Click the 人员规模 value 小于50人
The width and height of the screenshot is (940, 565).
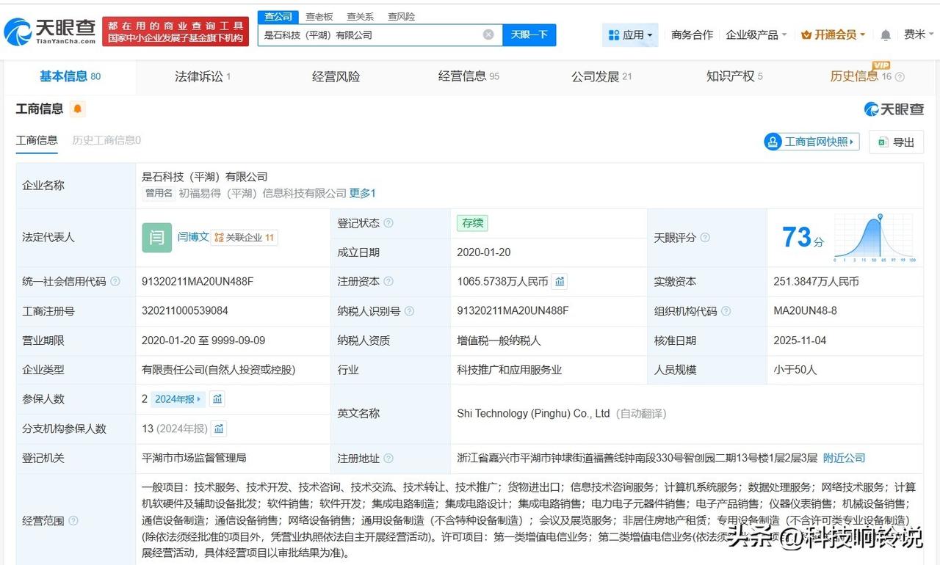coord(795,370)
